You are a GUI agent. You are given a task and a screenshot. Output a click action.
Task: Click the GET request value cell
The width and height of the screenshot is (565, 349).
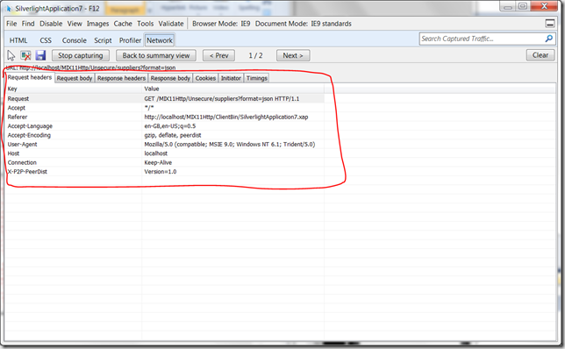222,99
